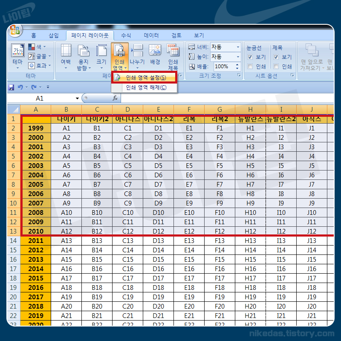Open the customize quick access toolbar menu
The image size is (341, 341).
(x=48, y=87)
